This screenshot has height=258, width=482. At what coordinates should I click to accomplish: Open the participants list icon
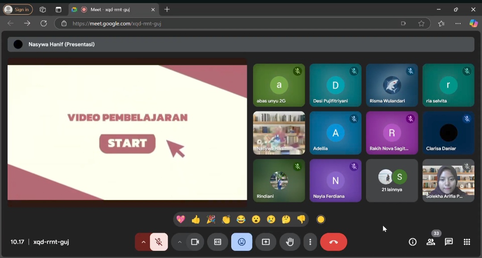pyautogui.click(x=431, y=242)
